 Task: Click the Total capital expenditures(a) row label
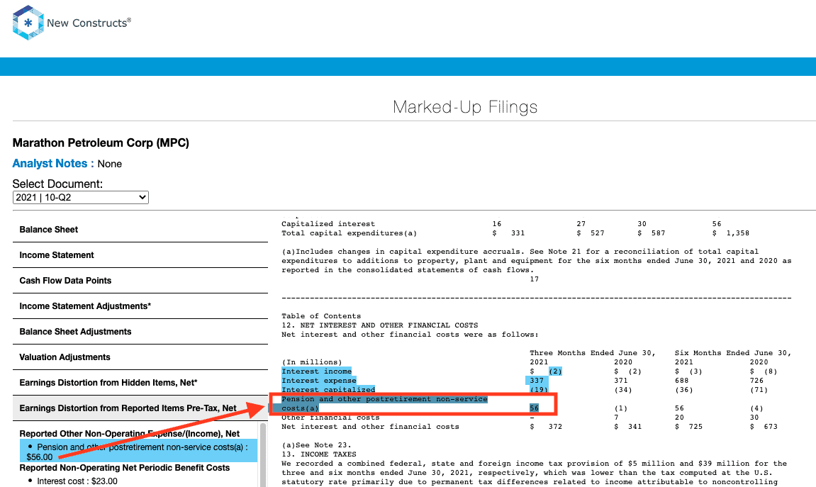[x=350, y=233]
